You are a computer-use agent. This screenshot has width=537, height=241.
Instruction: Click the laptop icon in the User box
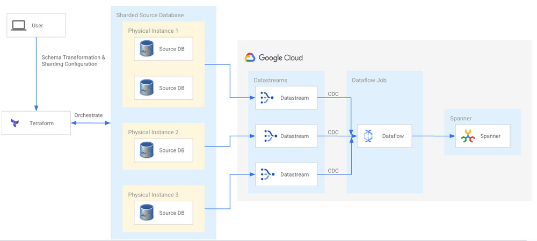click(x=19, y=25)
